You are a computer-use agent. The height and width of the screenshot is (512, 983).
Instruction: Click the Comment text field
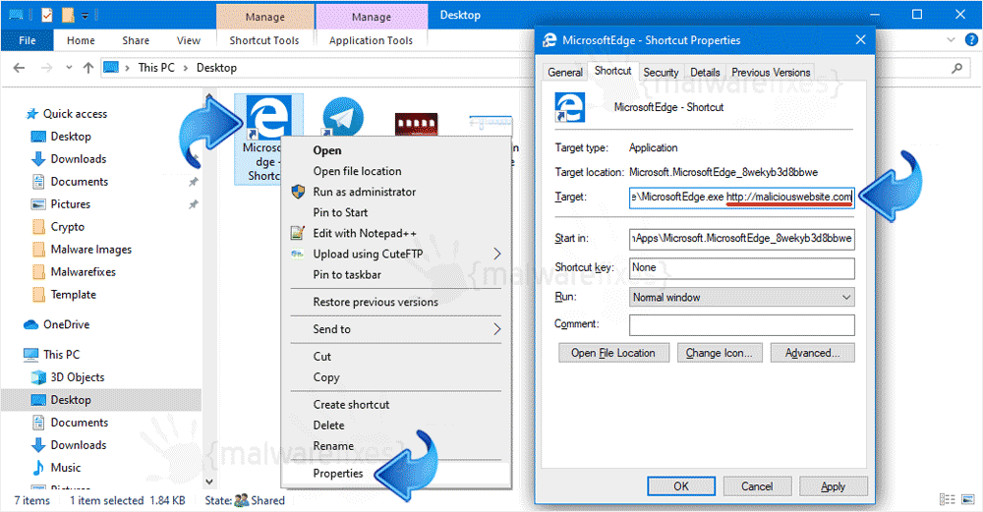pyautogui.click(x=741, y=324)
